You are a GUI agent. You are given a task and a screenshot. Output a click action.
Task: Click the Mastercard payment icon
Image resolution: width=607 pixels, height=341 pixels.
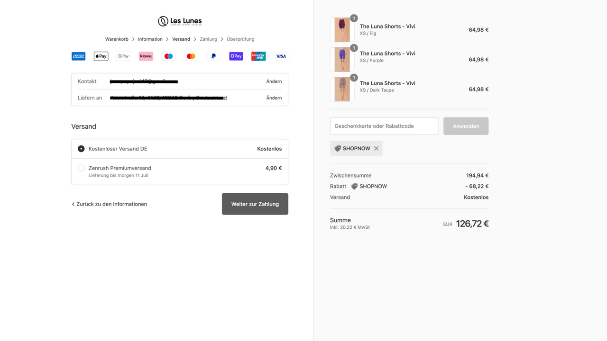[191, 56]
